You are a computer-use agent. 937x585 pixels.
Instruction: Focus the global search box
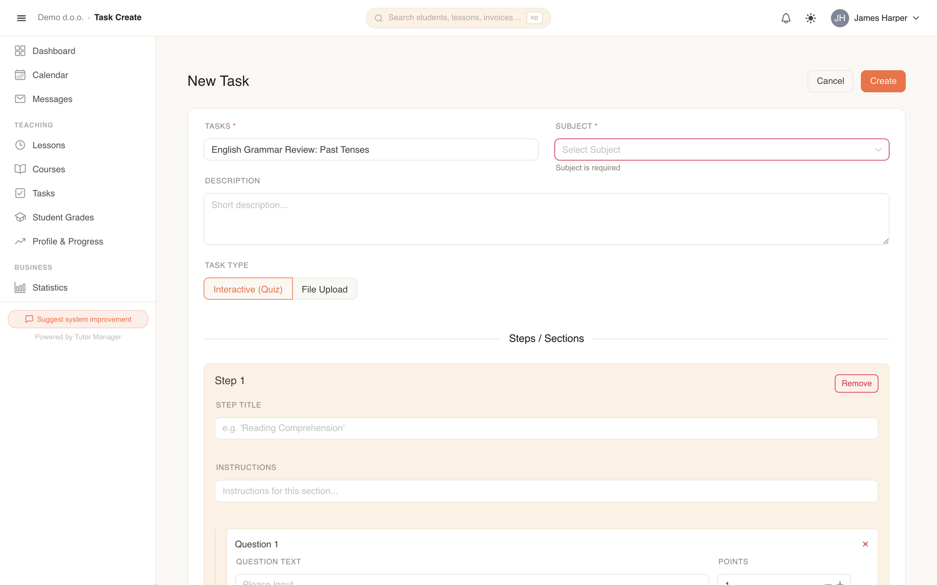pos(458,18)
